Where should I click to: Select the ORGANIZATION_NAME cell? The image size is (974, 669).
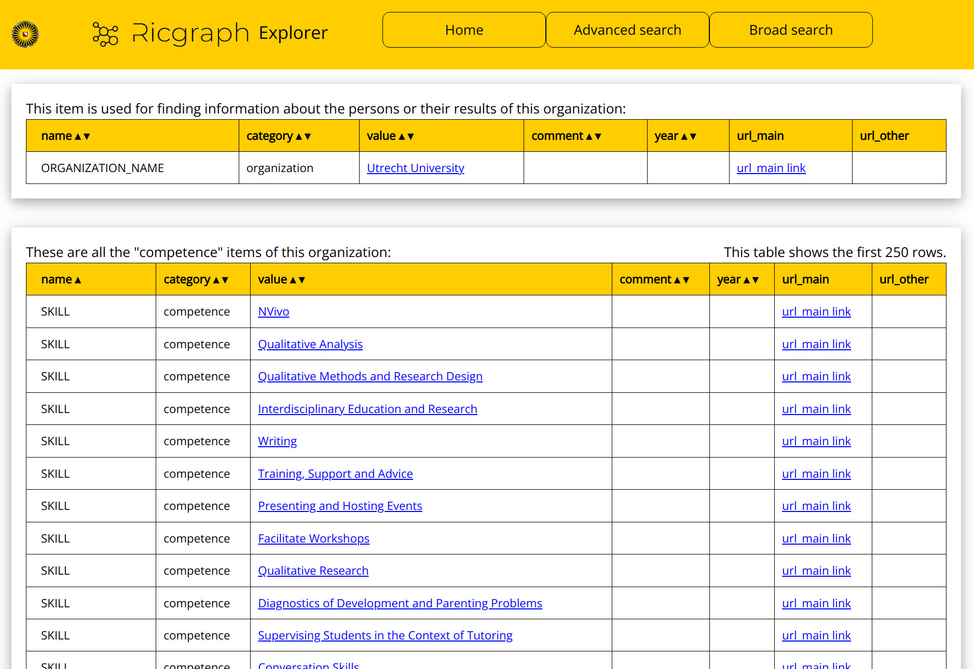pos(132,168)
